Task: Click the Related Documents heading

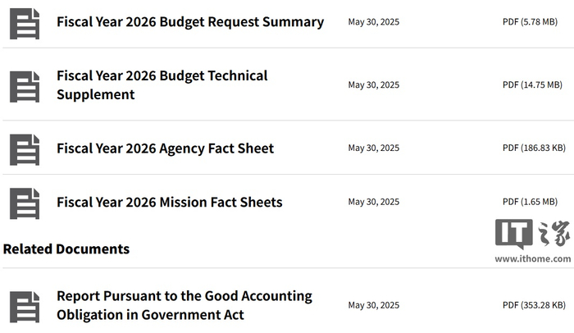Action: (x=66, y=249)
